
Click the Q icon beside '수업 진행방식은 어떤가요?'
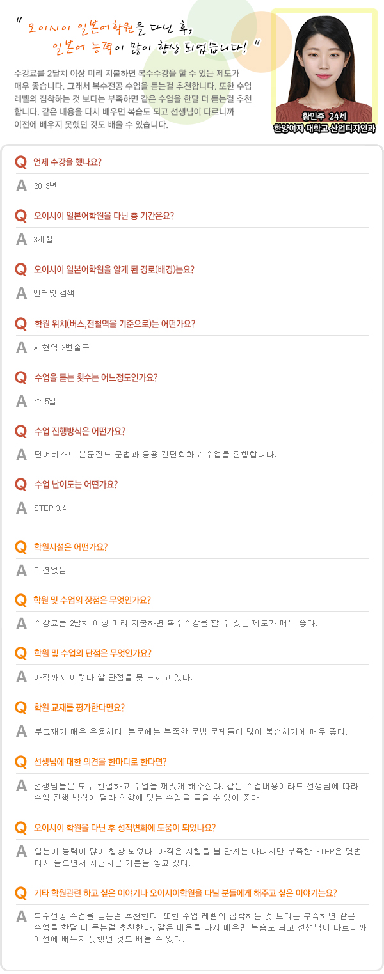click(x=20, y=431)
